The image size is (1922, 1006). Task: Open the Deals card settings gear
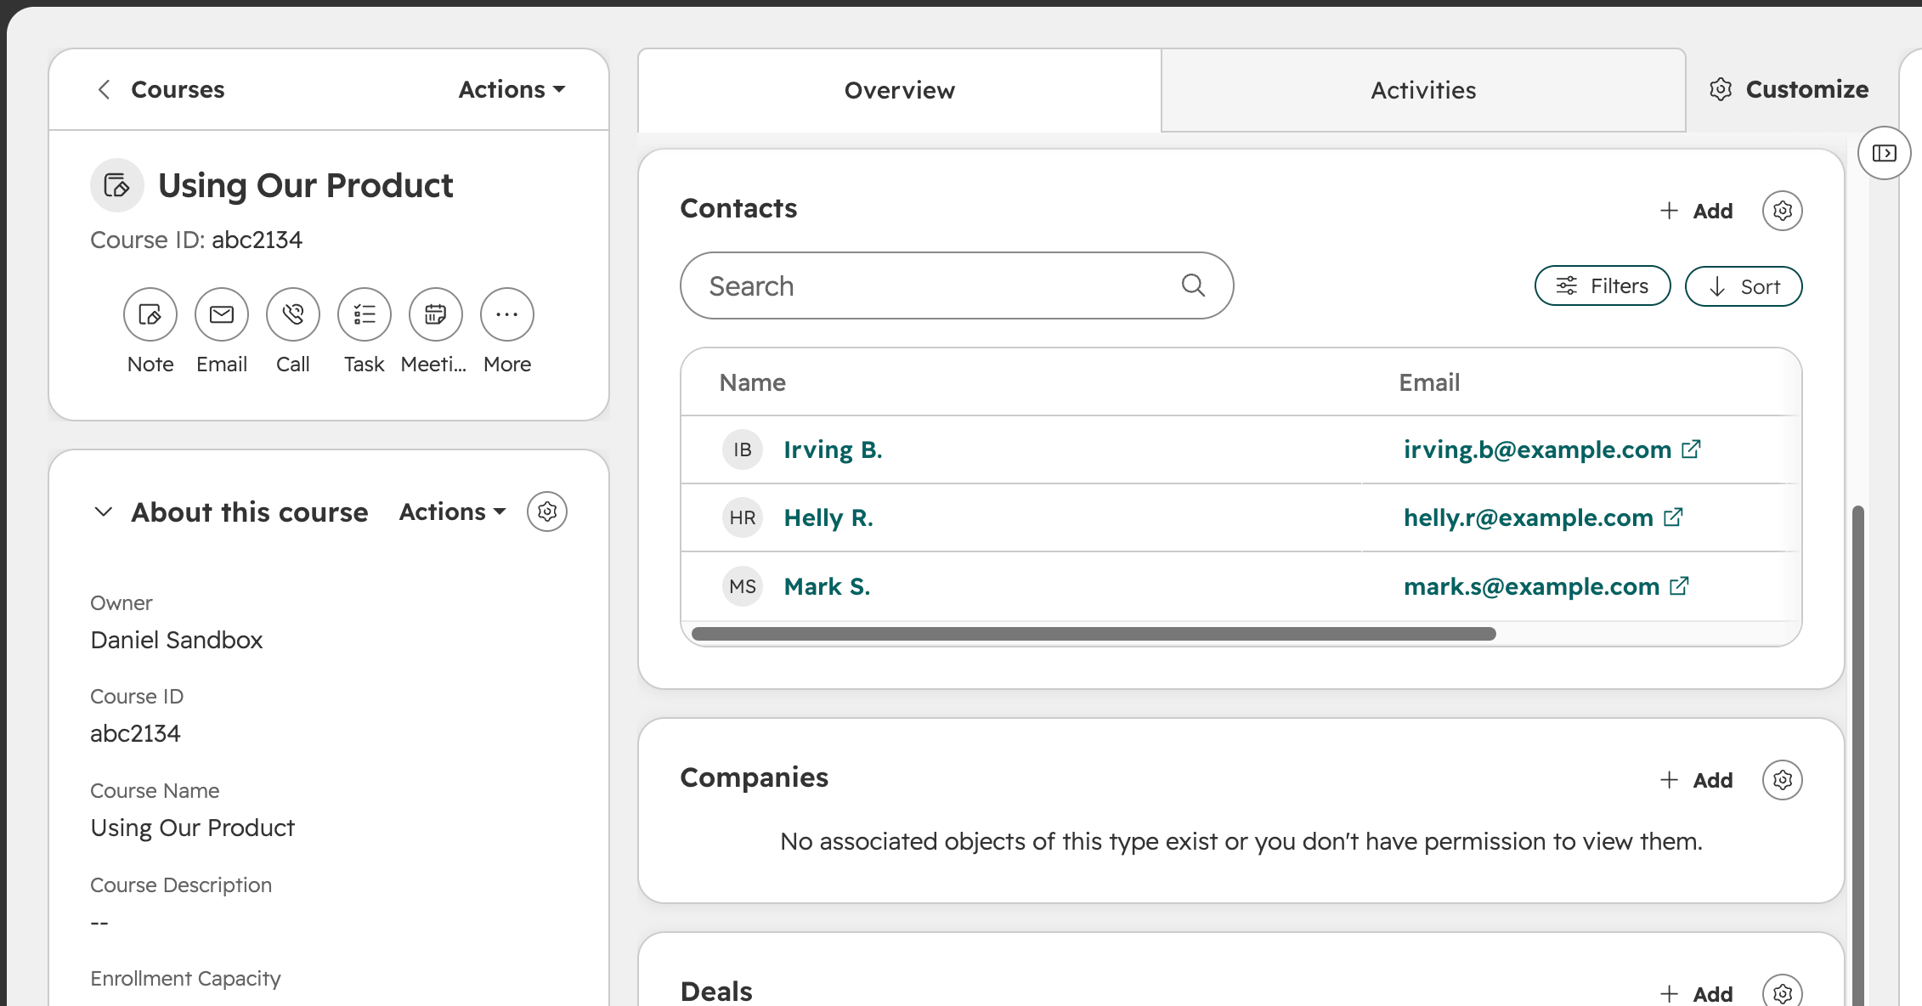click(x=1783, y=992)
